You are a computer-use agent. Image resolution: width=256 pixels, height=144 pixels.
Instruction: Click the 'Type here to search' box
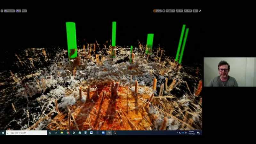click(x=27, y=133)
